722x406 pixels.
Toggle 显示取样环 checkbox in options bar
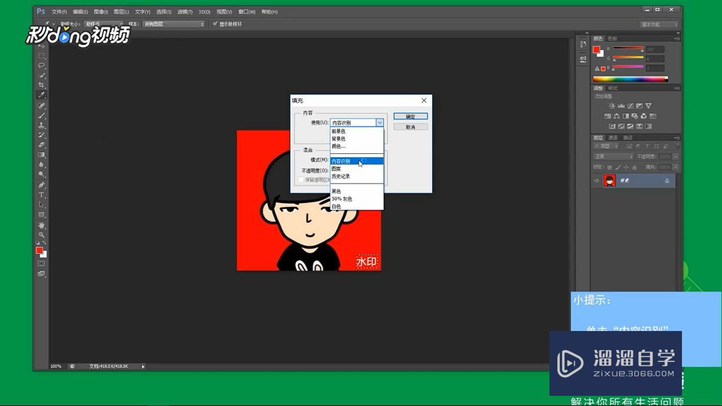coord(215,24)
